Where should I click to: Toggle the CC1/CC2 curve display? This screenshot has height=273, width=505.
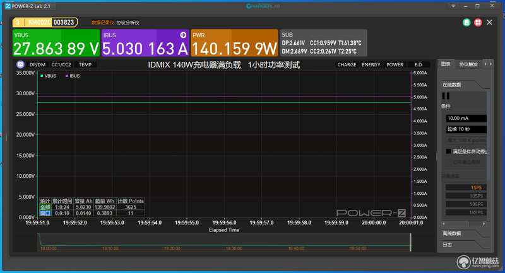click(x=61, y=65)
